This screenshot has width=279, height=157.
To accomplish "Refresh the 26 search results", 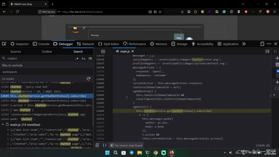I will click(88, 79).
